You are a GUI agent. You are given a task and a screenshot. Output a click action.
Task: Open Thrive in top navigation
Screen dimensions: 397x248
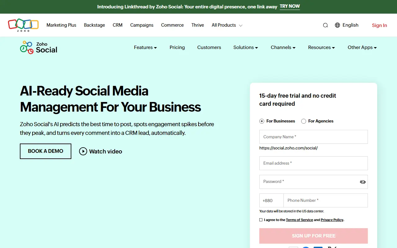click(x=198, y=25)
